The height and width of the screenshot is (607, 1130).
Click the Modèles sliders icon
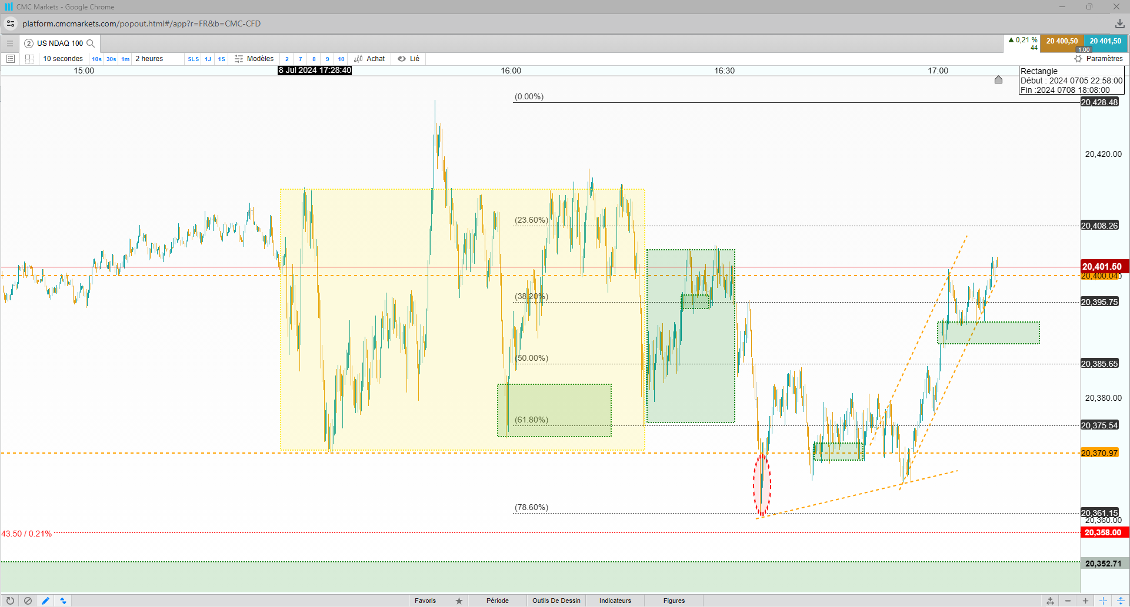(x=239, y=59)
